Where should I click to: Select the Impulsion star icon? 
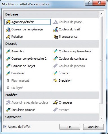56,81
